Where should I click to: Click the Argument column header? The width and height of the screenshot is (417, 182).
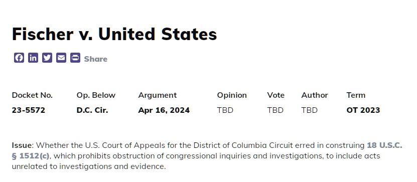158,95
